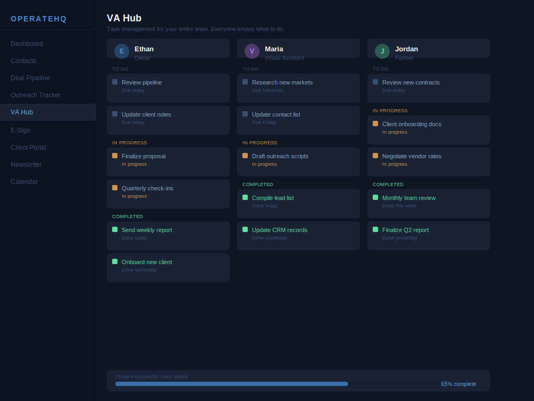Open Compile lead list task title
The height and width of the screenshot is (401, 534).
(273, 198)
